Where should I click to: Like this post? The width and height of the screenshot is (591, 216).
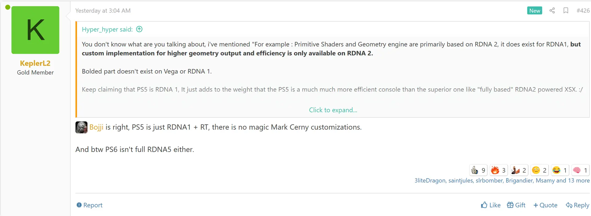tap(491, 205)
